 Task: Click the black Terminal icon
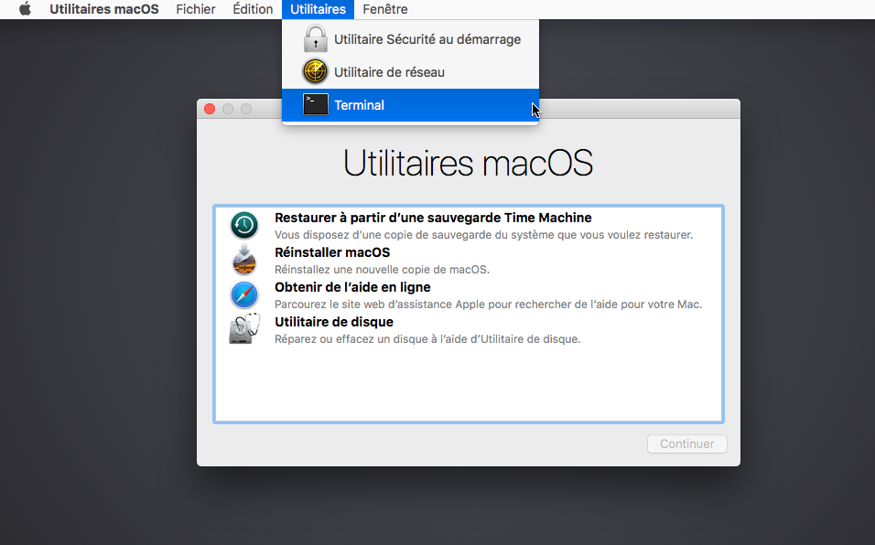(x=315, y=105)
